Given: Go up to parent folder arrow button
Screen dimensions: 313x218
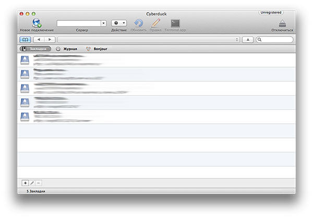Looking at the screenshot, I should [x=248, y=40].
